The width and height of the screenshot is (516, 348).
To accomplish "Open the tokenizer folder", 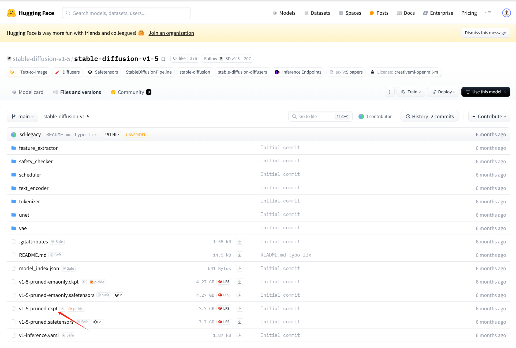I will 29,201.
